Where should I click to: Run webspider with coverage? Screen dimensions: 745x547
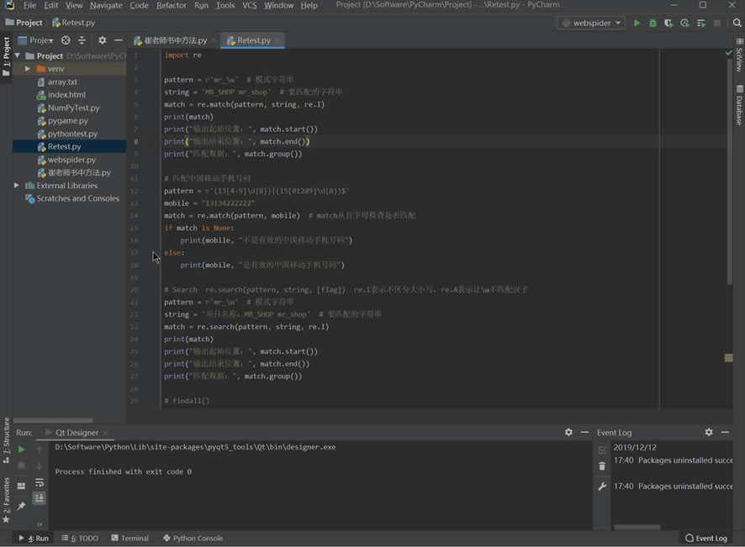pos(668,23)
